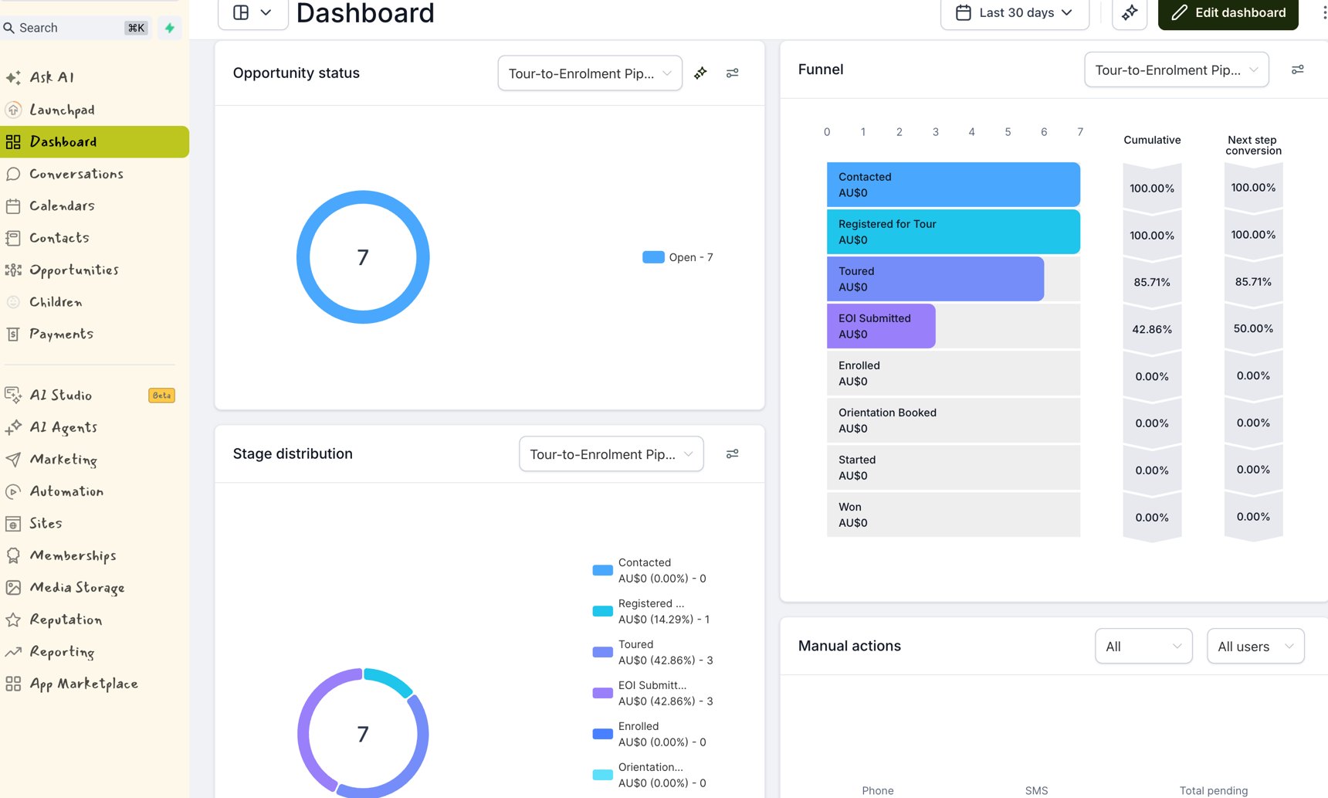1328x798 pixels.
Task: Open Manual actions All dropdown
Action: 1143,647
